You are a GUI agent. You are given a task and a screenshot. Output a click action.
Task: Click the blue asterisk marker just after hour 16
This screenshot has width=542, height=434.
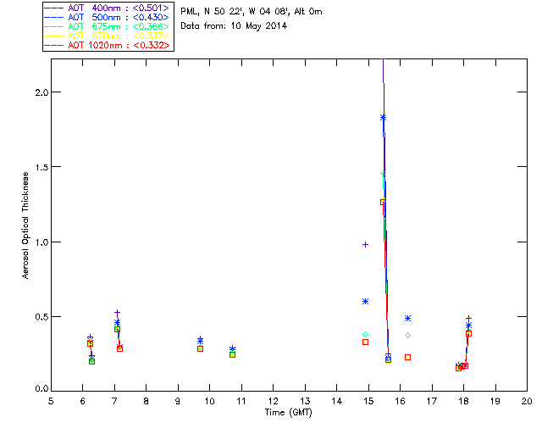[x=407, y=318]
